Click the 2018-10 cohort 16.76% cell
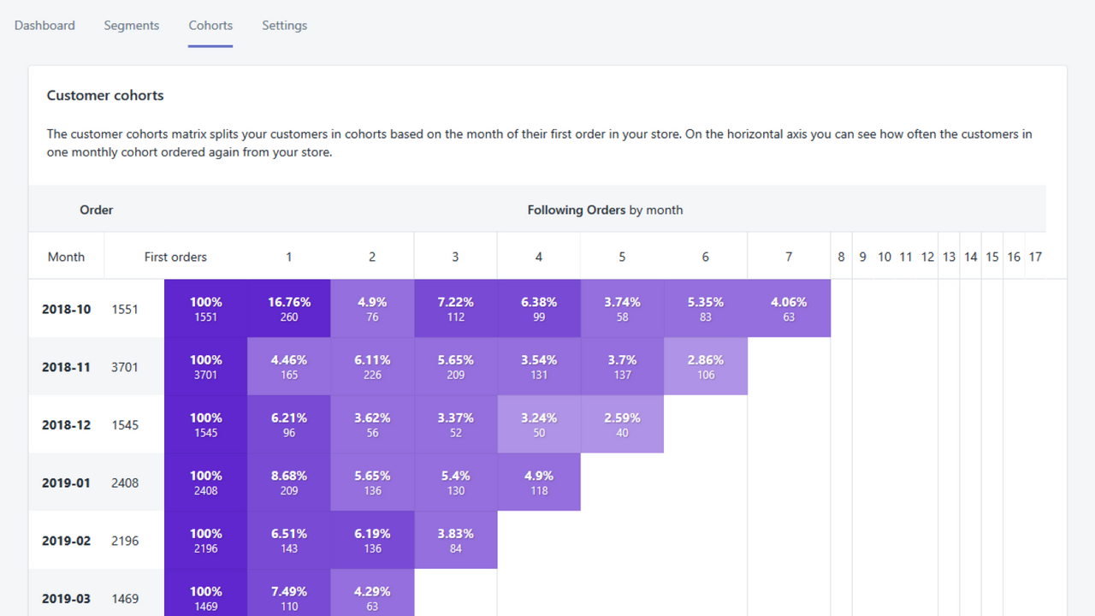This screenshot has width=1095, height=616. click(289, 309)
